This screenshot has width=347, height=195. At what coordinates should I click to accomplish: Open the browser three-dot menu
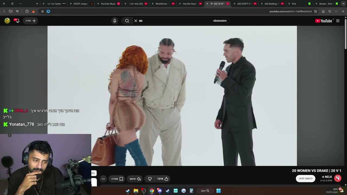point(4,11)
